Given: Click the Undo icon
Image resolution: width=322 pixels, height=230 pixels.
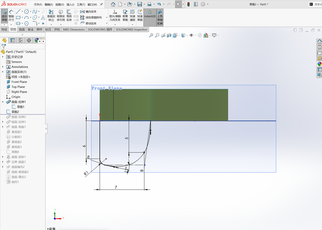Looking at the screenshot, I should (x=159, y=4).
